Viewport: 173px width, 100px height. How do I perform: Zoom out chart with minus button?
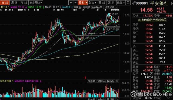(x=75, y=3)
